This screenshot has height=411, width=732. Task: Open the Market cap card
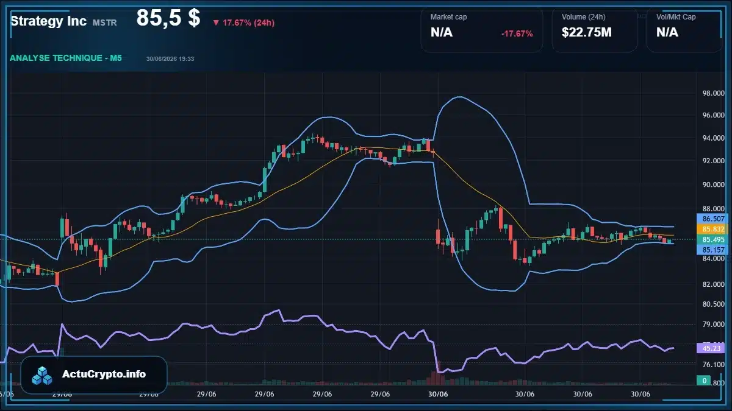(482, 30)
